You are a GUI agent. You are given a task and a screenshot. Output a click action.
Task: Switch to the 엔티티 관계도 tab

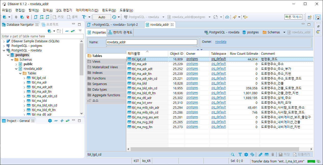click(x=120, y=32)
